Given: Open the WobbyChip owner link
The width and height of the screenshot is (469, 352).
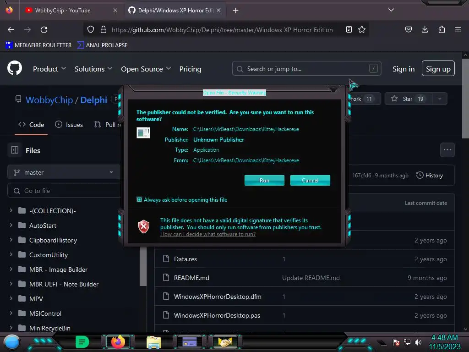Looking at the screenshot, I should tap(49, 100).
